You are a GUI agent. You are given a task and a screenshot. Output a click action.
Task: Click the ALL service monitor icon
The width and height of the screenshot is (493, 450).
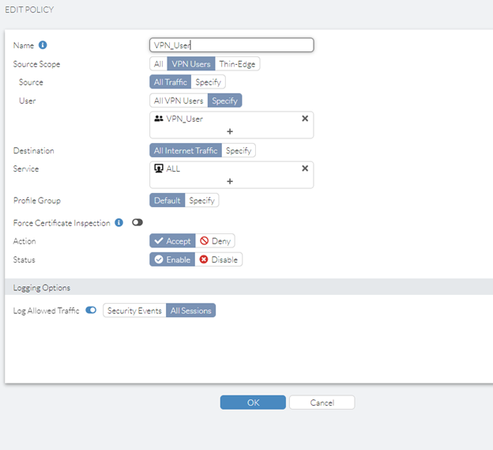(x=159, y=168)
